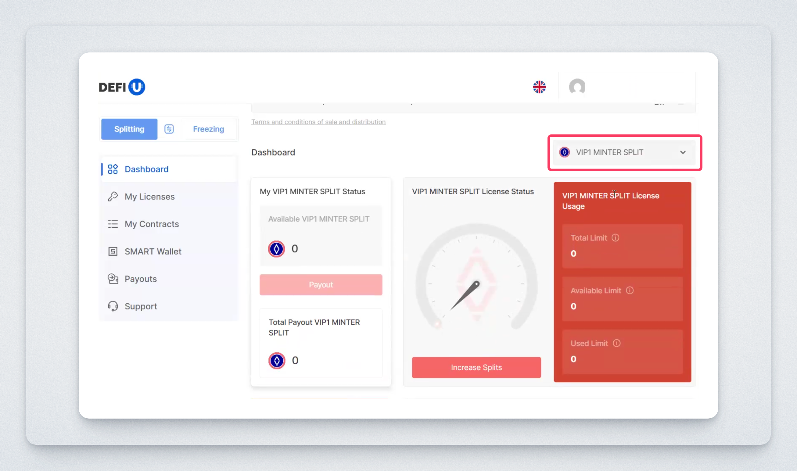797x471 pixels.
Task: Click the DEFI U logo
Action: (x=122, y=87)
